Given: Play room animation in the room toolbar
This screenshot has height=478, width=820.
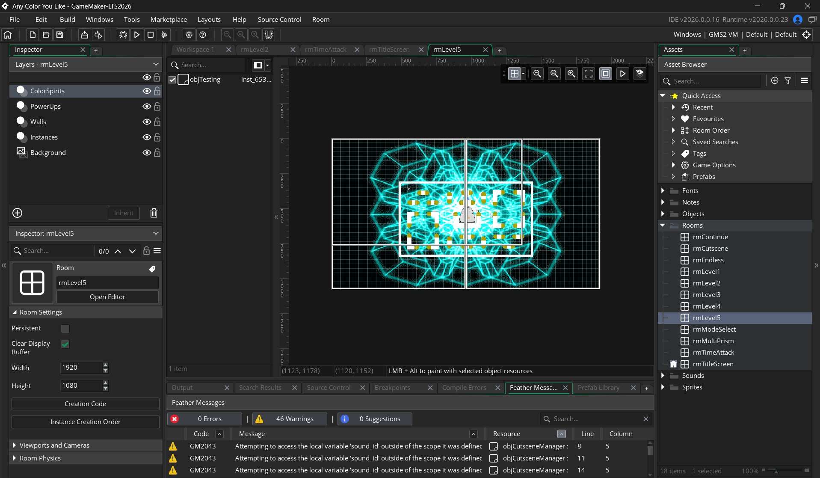Looking at the screenshot, I should point(623,74).
